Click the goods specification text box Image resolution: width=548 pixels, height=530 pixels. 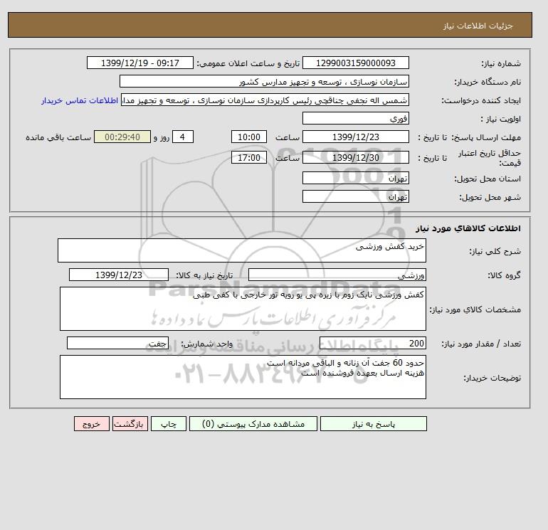coord(243,309)
